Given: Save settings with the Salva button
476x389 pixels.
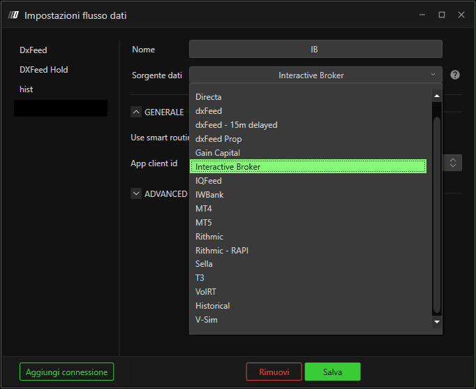Looking at the screenshot, I should point(332,372).
